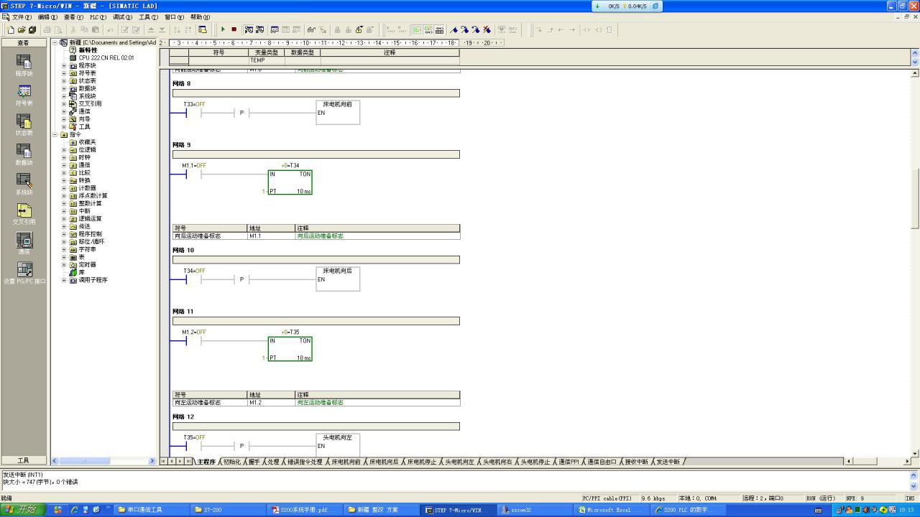
Task: Collapse the 指令 tree node
Action: click(55, 134)
